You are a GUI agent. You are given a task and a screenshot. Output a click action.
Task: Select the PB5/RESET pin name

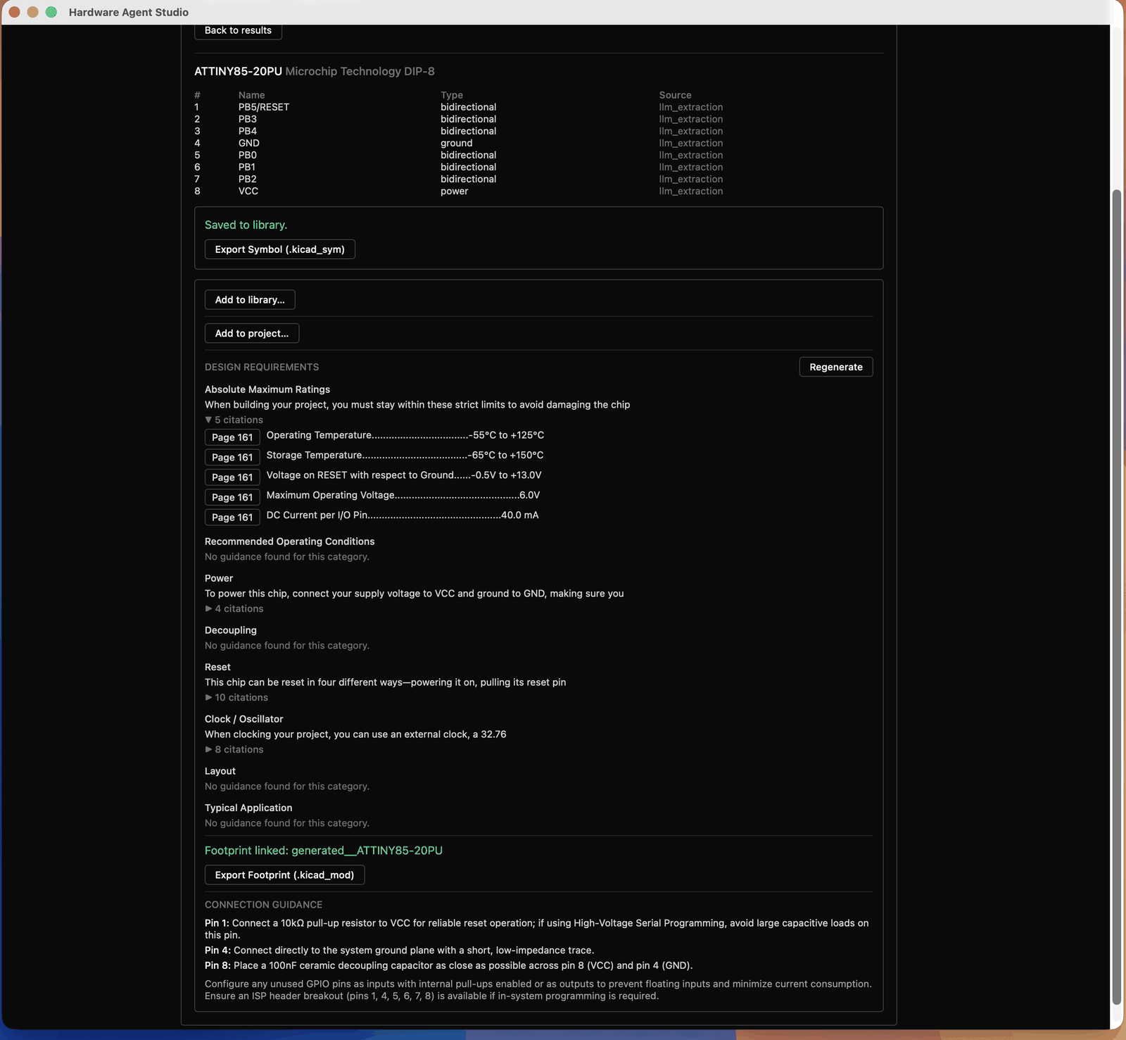click(x=264, y=107)
